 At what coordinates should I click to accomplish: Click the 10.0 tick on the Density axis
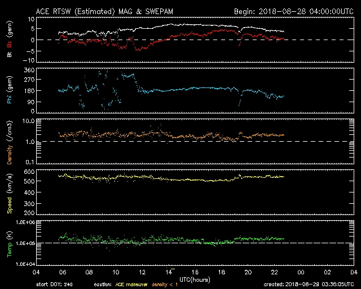28,121
